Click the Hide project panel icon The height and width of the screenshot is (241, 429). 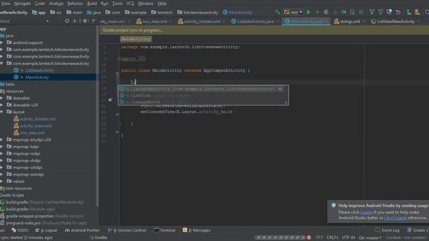tap(94, 21)
